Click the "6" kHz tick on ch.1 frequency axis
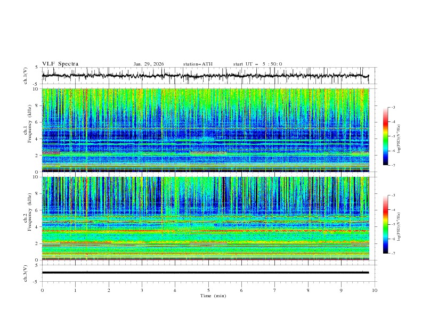Viewport: 422px width, 326px height. click(x=38, y=123)
